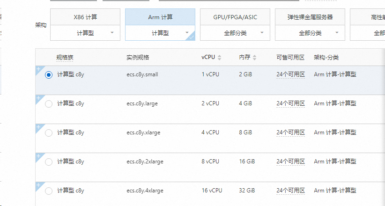Screen dimensions: 385x206
Task: Click the 内存 column sort icon
Action: pos(255,58)
